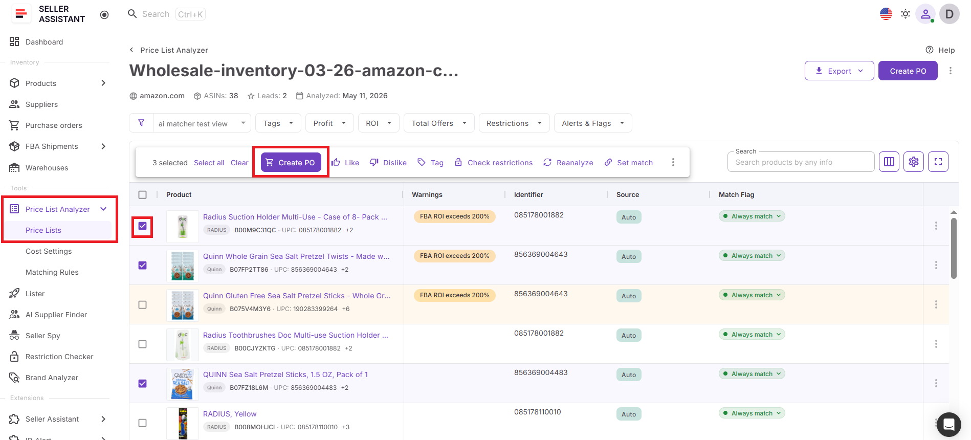Image resolution: width=971 pixels, height=440 pixels.
Task: Dislike the selected products
Action: pos(388,162)
